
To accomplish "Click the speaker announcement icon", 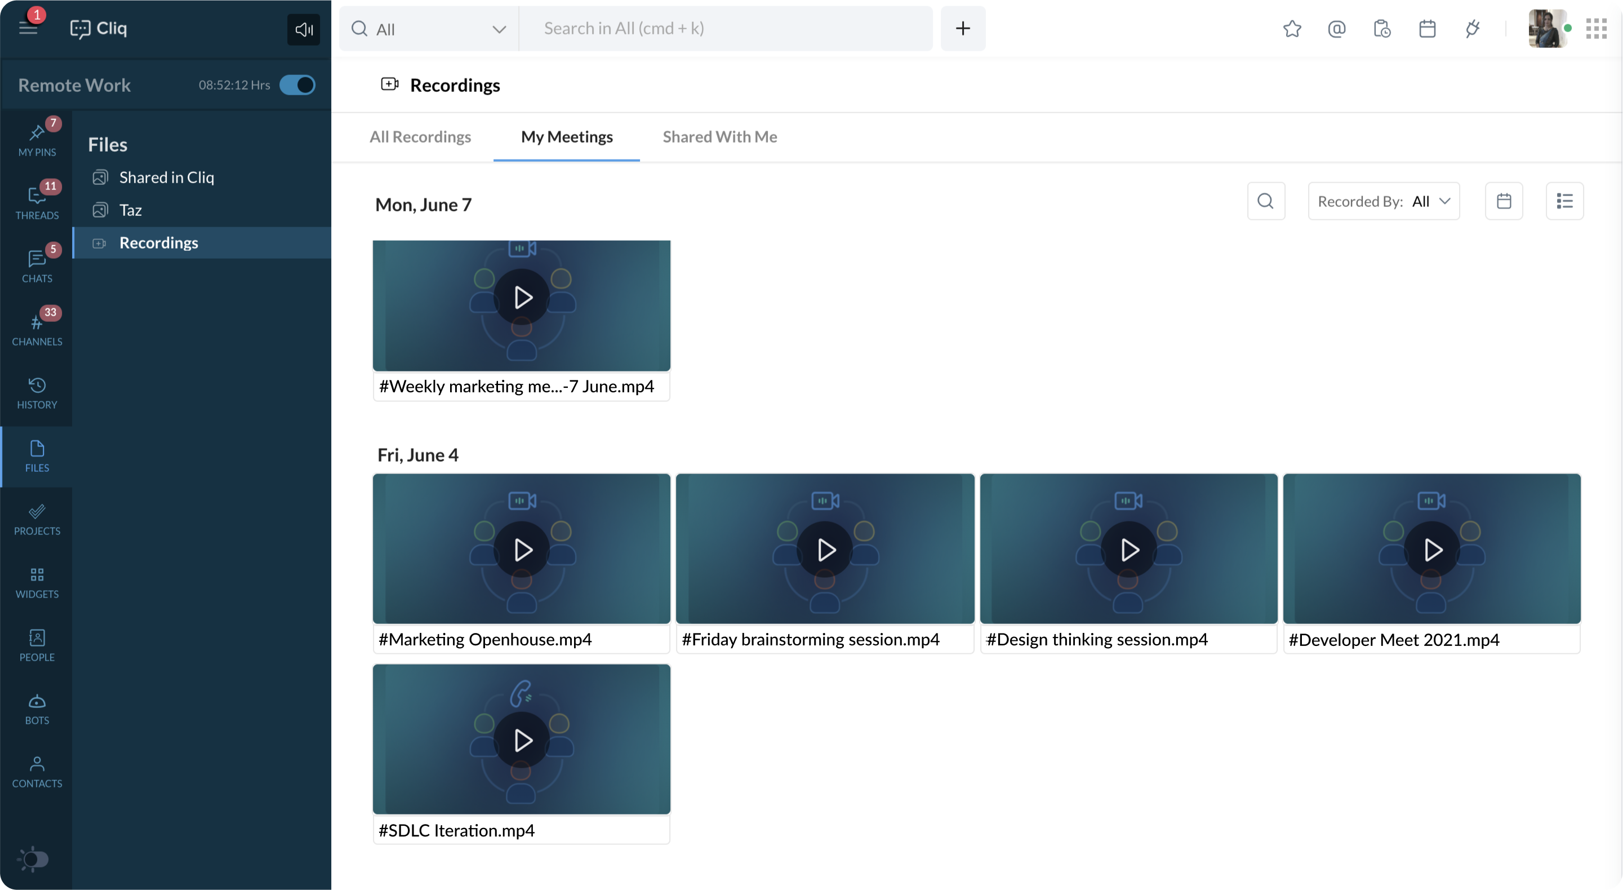I will 304,29.
